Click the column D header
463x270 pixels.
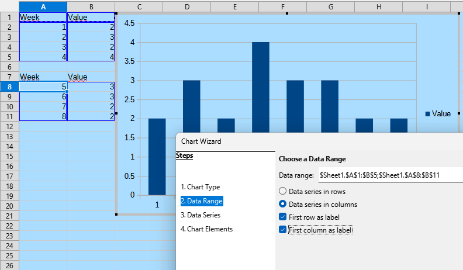pyautogui.click(x=186, y=6)
